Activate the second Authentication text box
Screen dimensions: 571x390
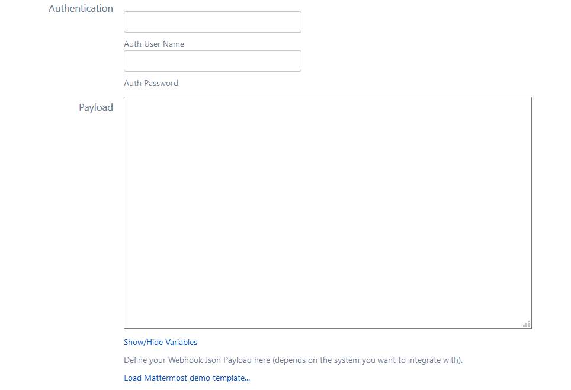(x=212, y=61)
